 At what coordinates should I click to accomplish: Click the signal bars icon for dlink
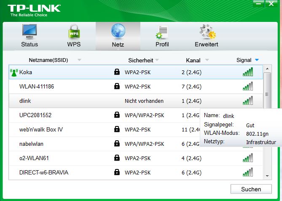coord(248,100)
